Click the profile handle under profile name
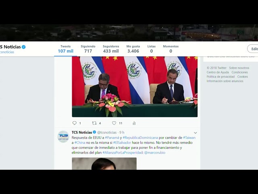258x194 pixels. point(7,52)
